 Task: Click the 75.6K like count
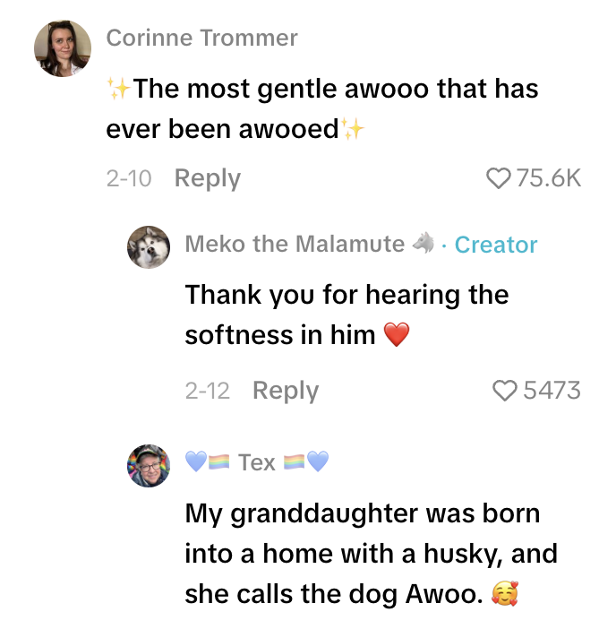tap(549, 178)
